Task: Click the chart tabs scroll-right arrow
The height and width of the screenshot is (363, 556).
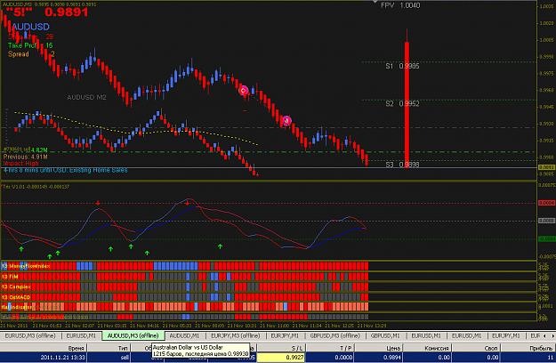Action: (x=552, y=335)
